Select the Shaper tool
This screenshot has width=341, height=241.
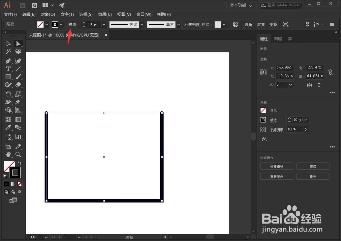coord(8,85)
